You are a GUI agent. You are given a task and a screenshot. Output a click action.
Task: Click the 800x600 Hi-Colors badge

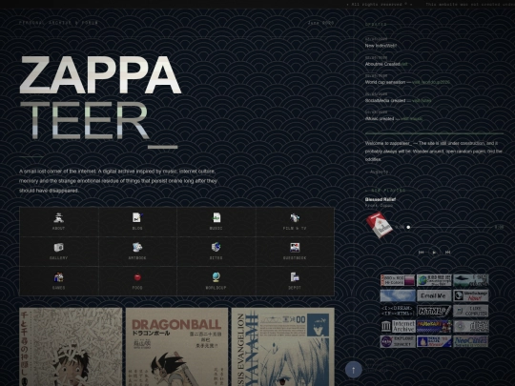pos(398,280)
